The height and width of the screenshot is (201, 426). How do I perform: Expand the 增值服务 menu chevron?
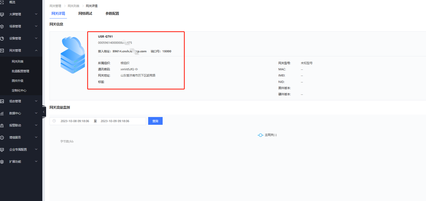click(x=36, y=137)
